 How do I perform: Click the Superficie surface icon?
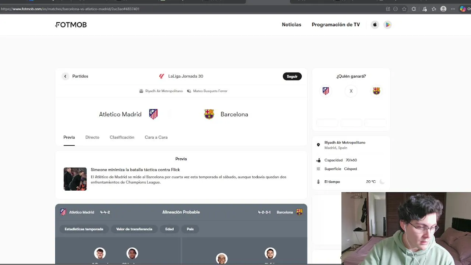click(x=318, y=169)
